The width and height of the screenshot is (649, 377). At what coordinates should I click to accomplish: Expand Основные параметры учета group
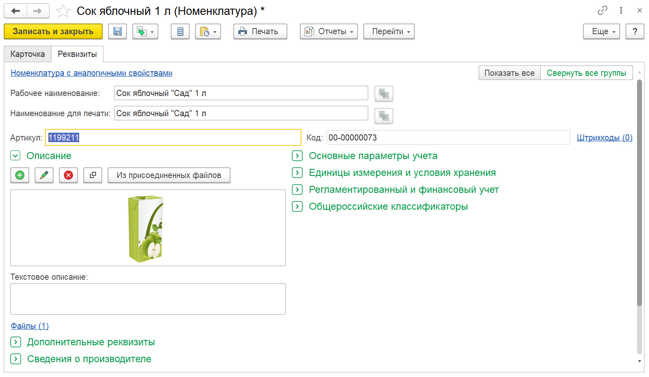(x=297, y=156)
